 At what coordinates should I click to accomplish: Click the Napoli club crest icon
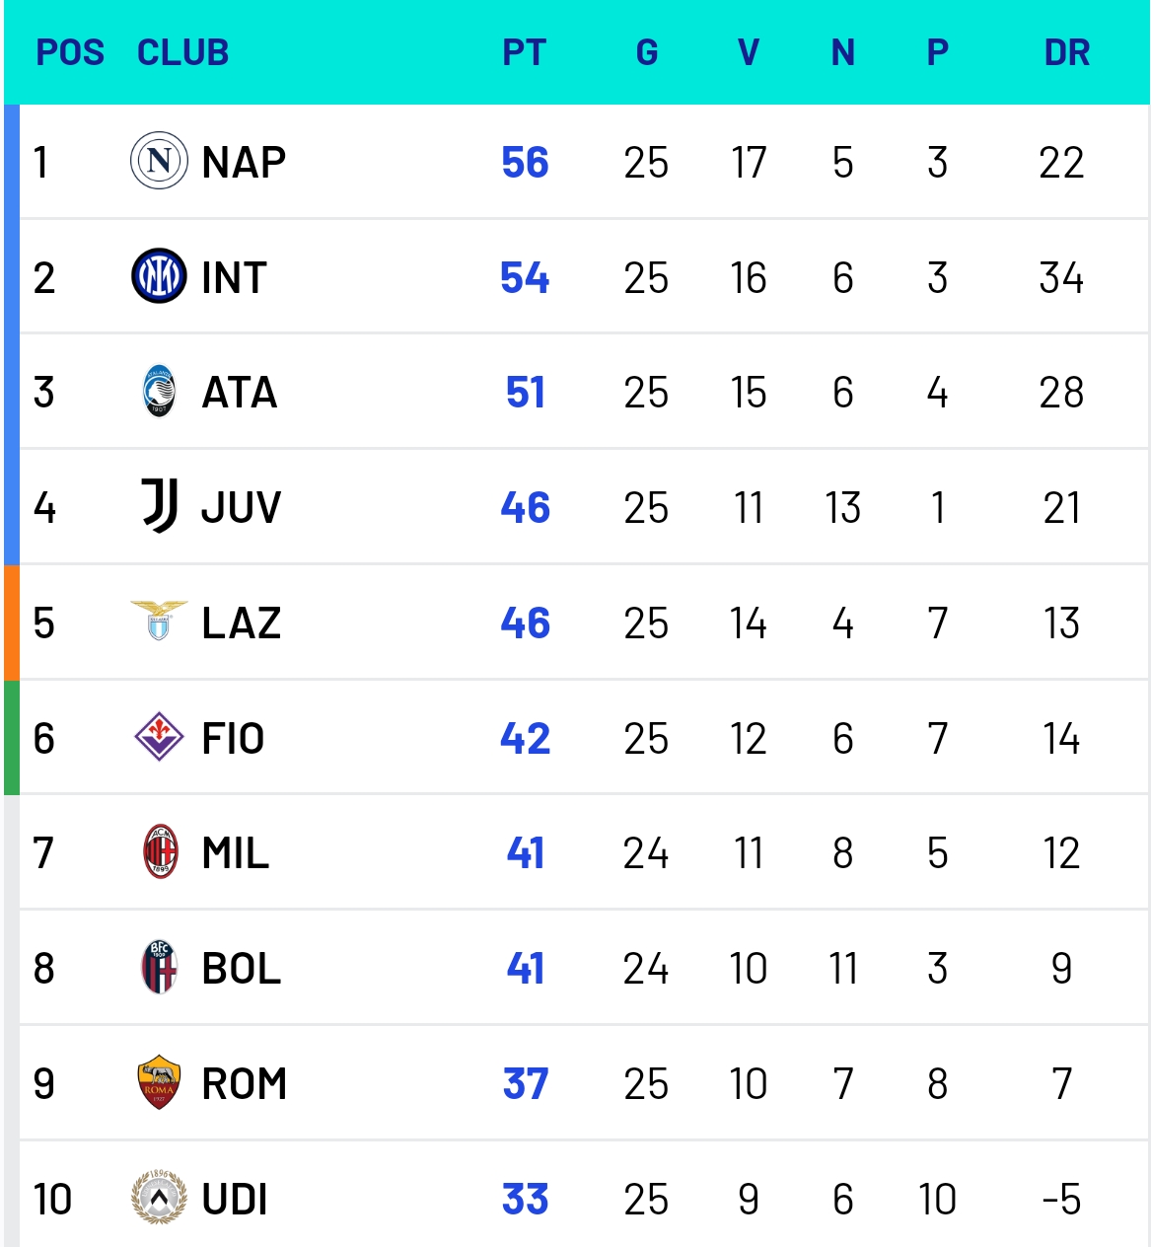(159, 161)
